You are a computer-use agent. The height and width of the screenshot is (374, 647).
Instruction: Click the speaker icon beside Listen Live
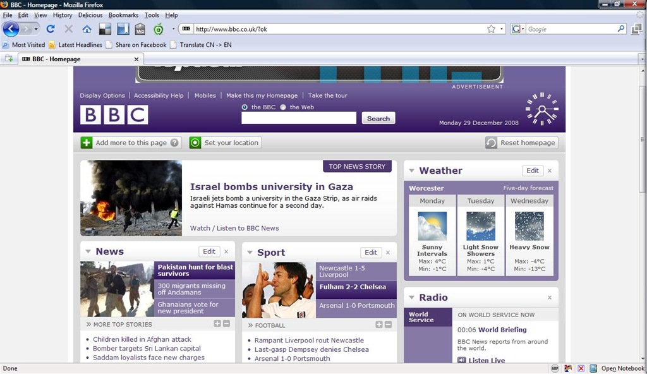click(x=462, y=360)
